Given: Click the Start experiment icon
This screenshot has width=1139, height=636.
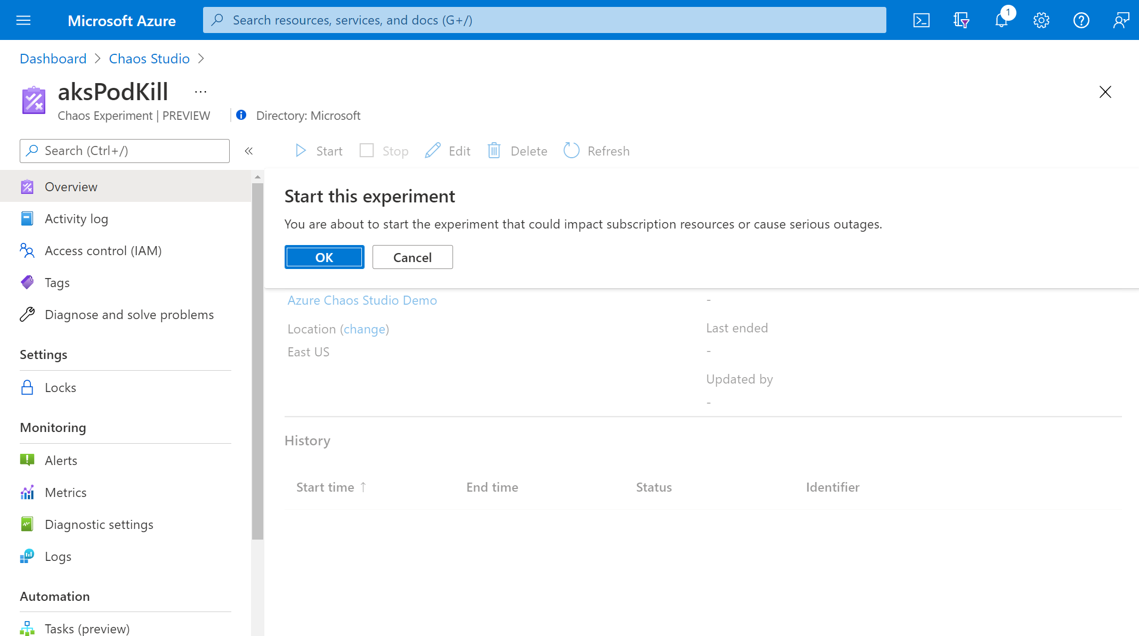Looking at the screenshot, I should point(301,151).
